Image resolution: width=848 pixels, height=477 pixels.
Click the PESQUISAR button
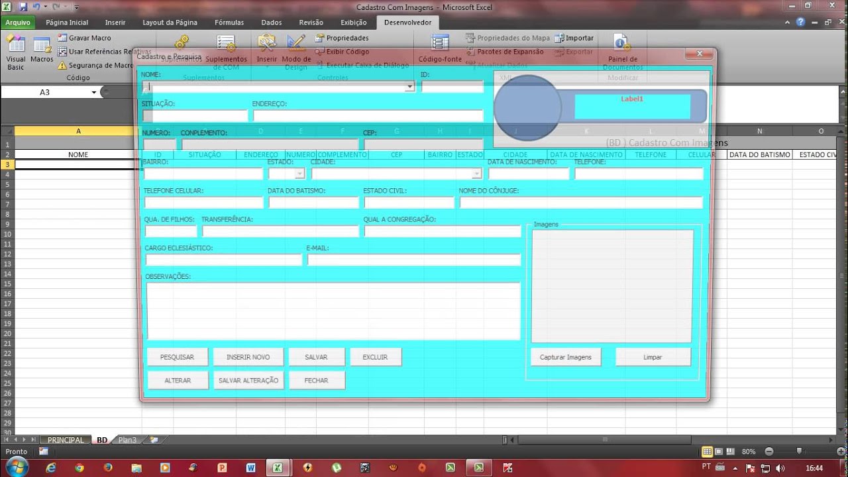(x=177, y=357)
